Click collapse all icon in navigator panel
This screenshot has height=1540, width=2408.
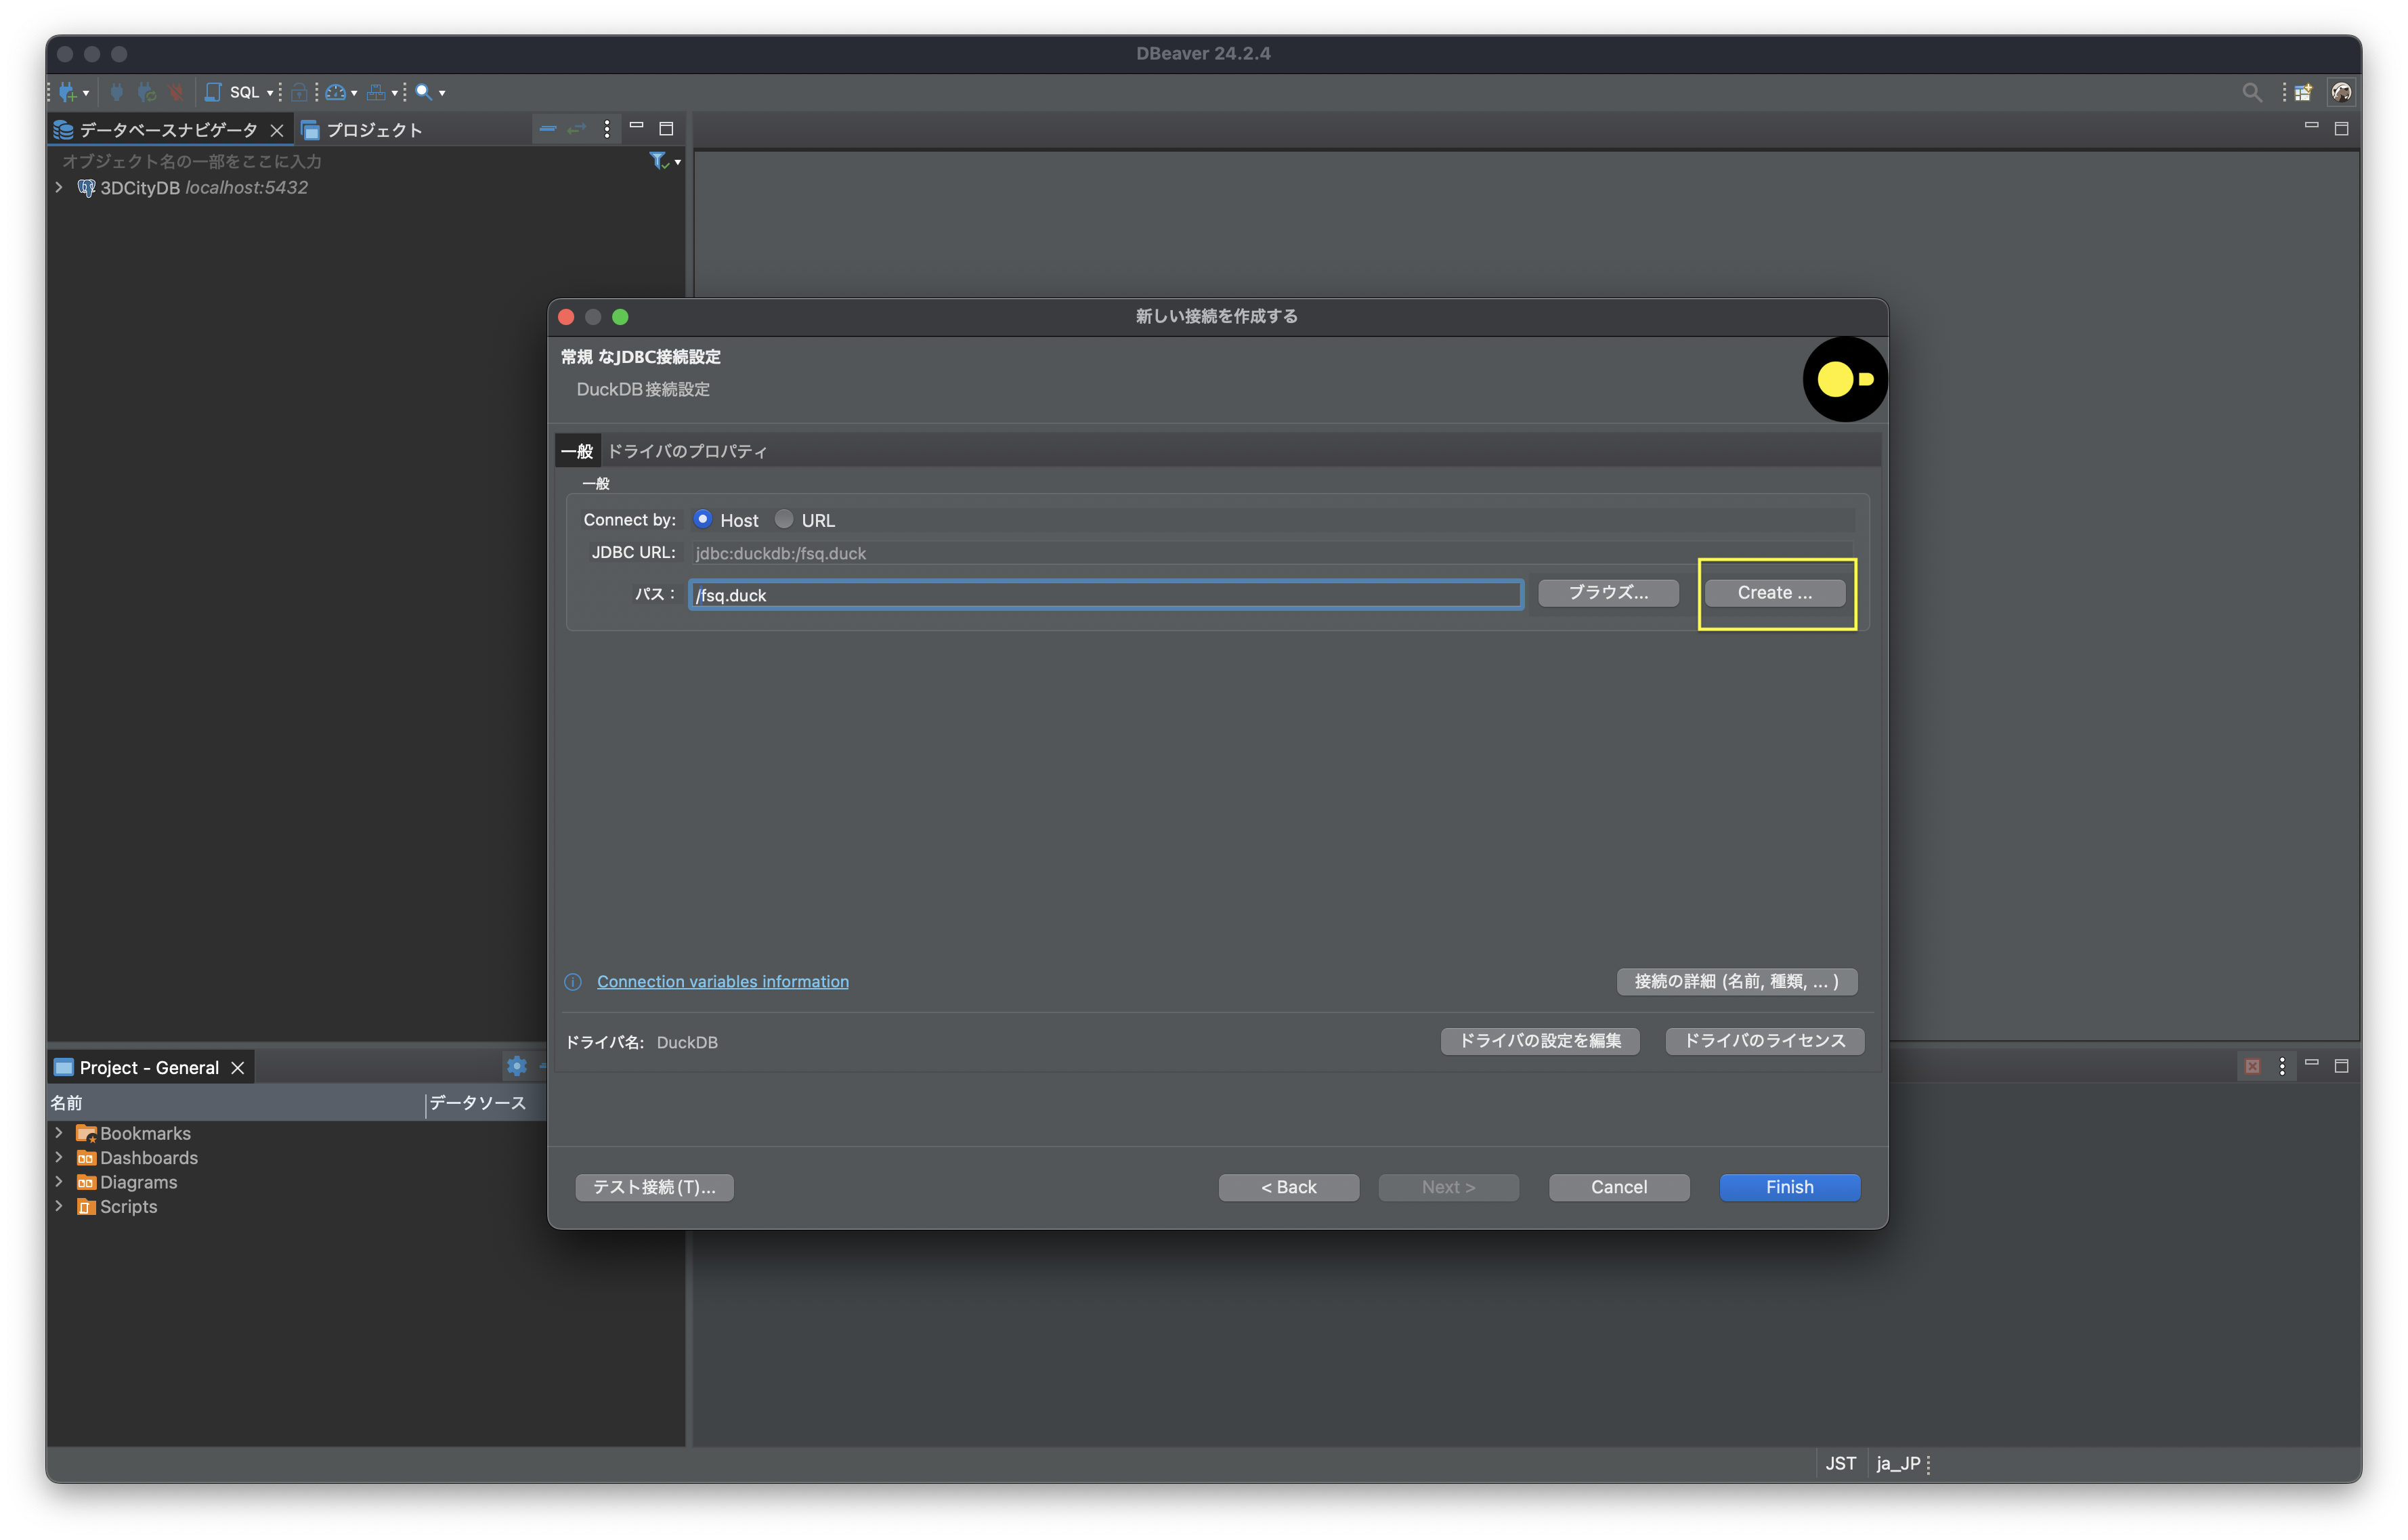(x=547, y=129)
